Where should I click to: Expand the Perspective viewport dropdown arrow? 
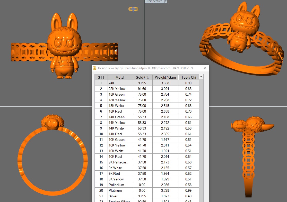coord(166,2)
